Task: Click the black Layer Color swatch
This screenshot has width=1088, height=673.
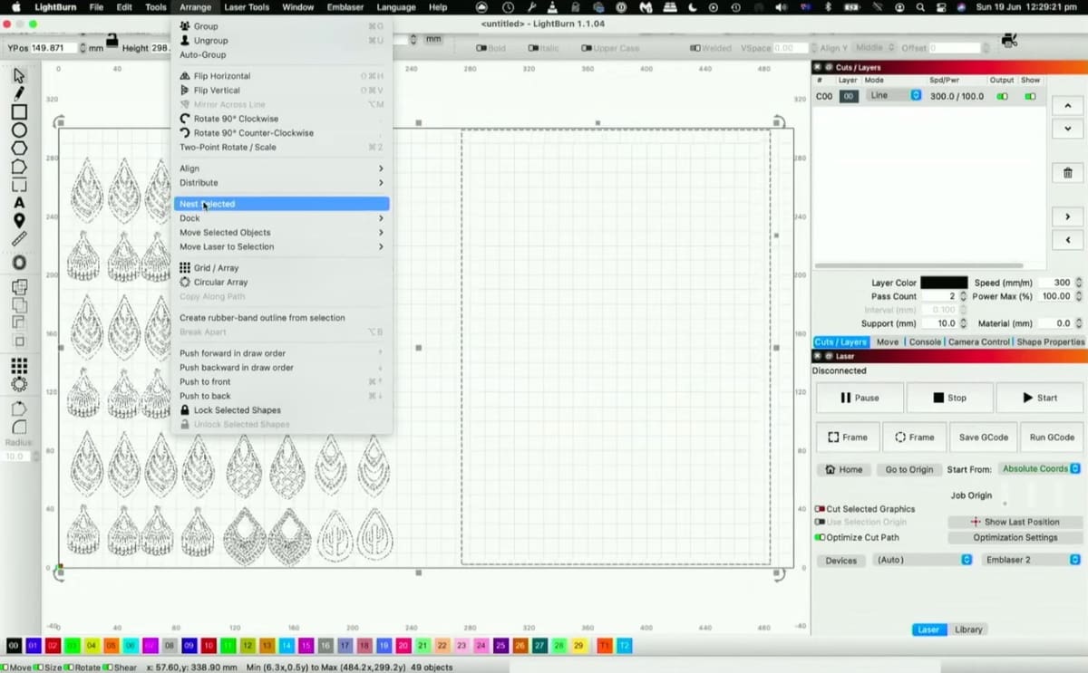Action: (944, 283)
